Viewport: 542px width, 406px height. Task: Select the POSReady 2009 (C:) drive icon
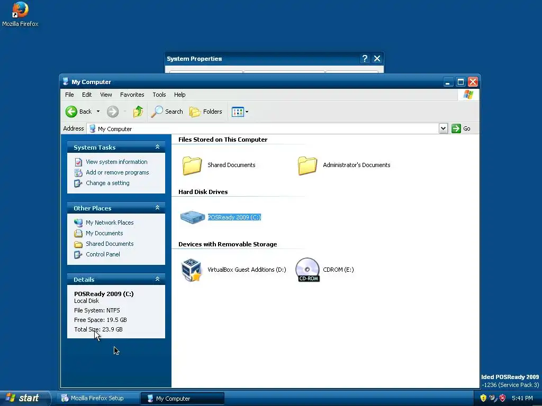click(193, 217)
